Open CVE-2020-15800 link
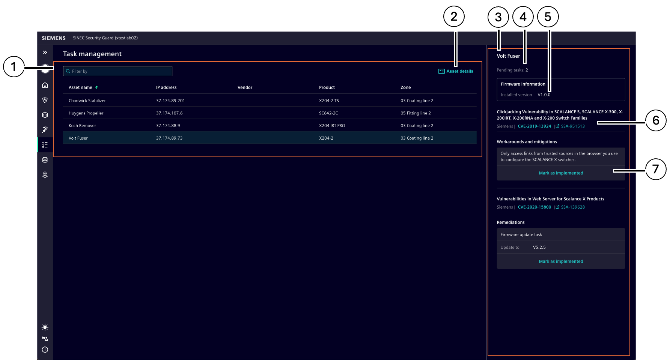Screen dimensions: 670x364 [534, 207]
